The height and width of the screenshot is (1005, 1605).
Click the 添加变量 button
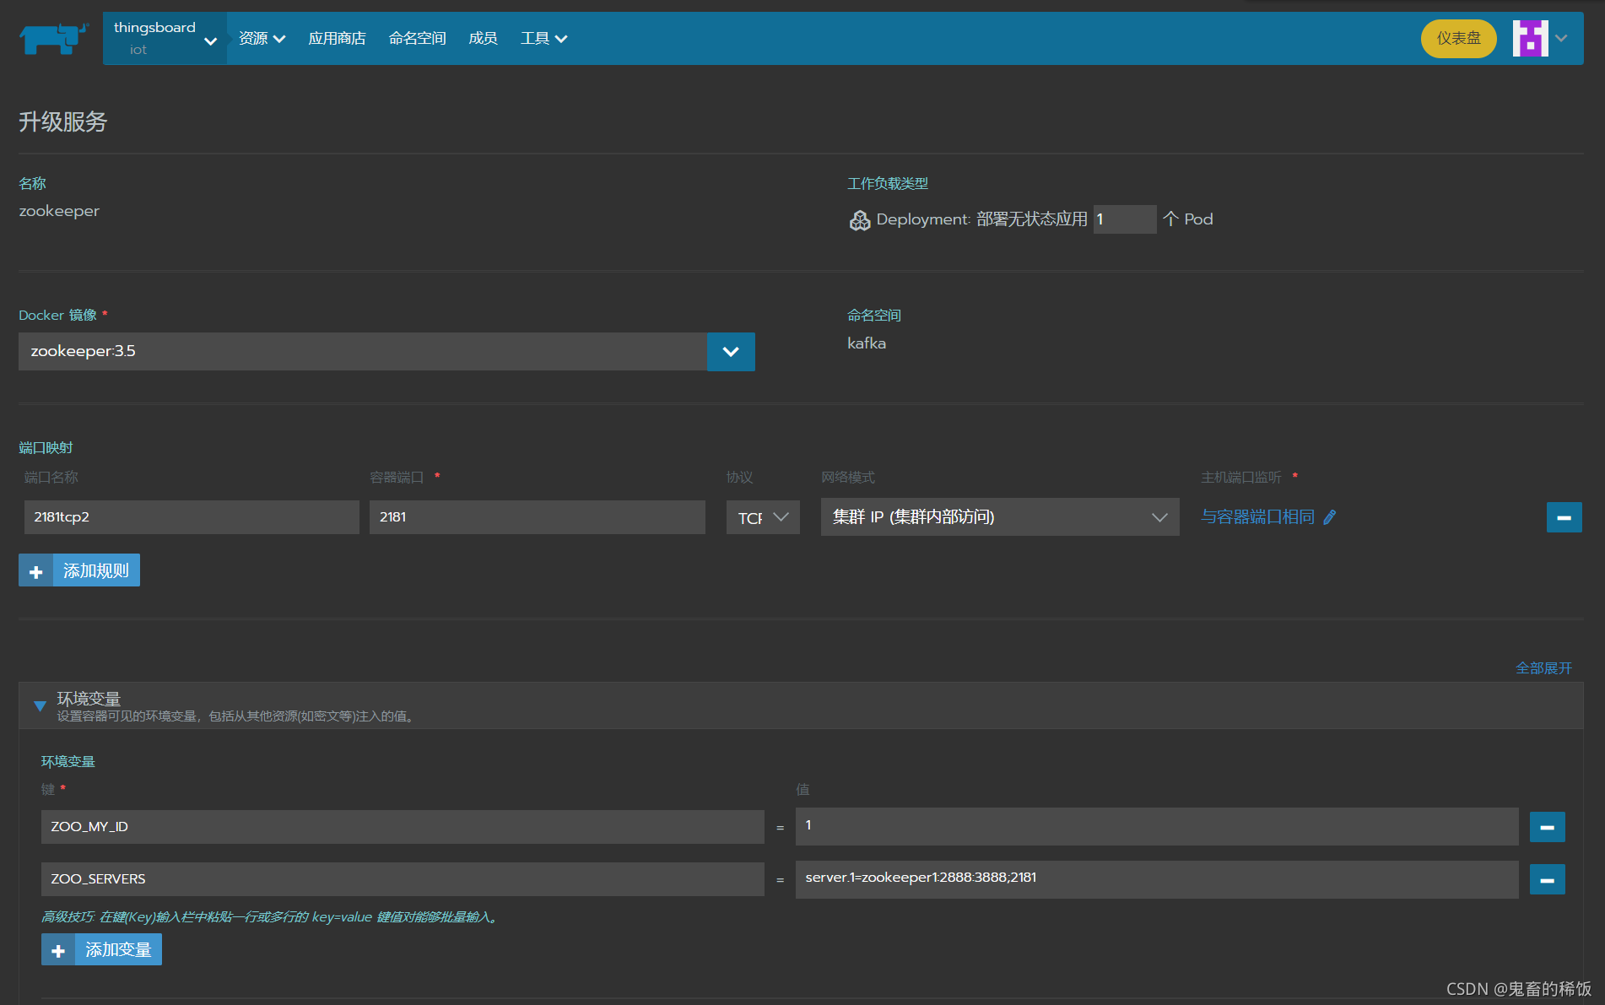tap(101, 949)
